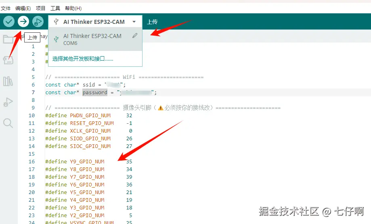Click the value 32 on line 10
This screenshot has height=224, width=371.
[x=129, y=116]
